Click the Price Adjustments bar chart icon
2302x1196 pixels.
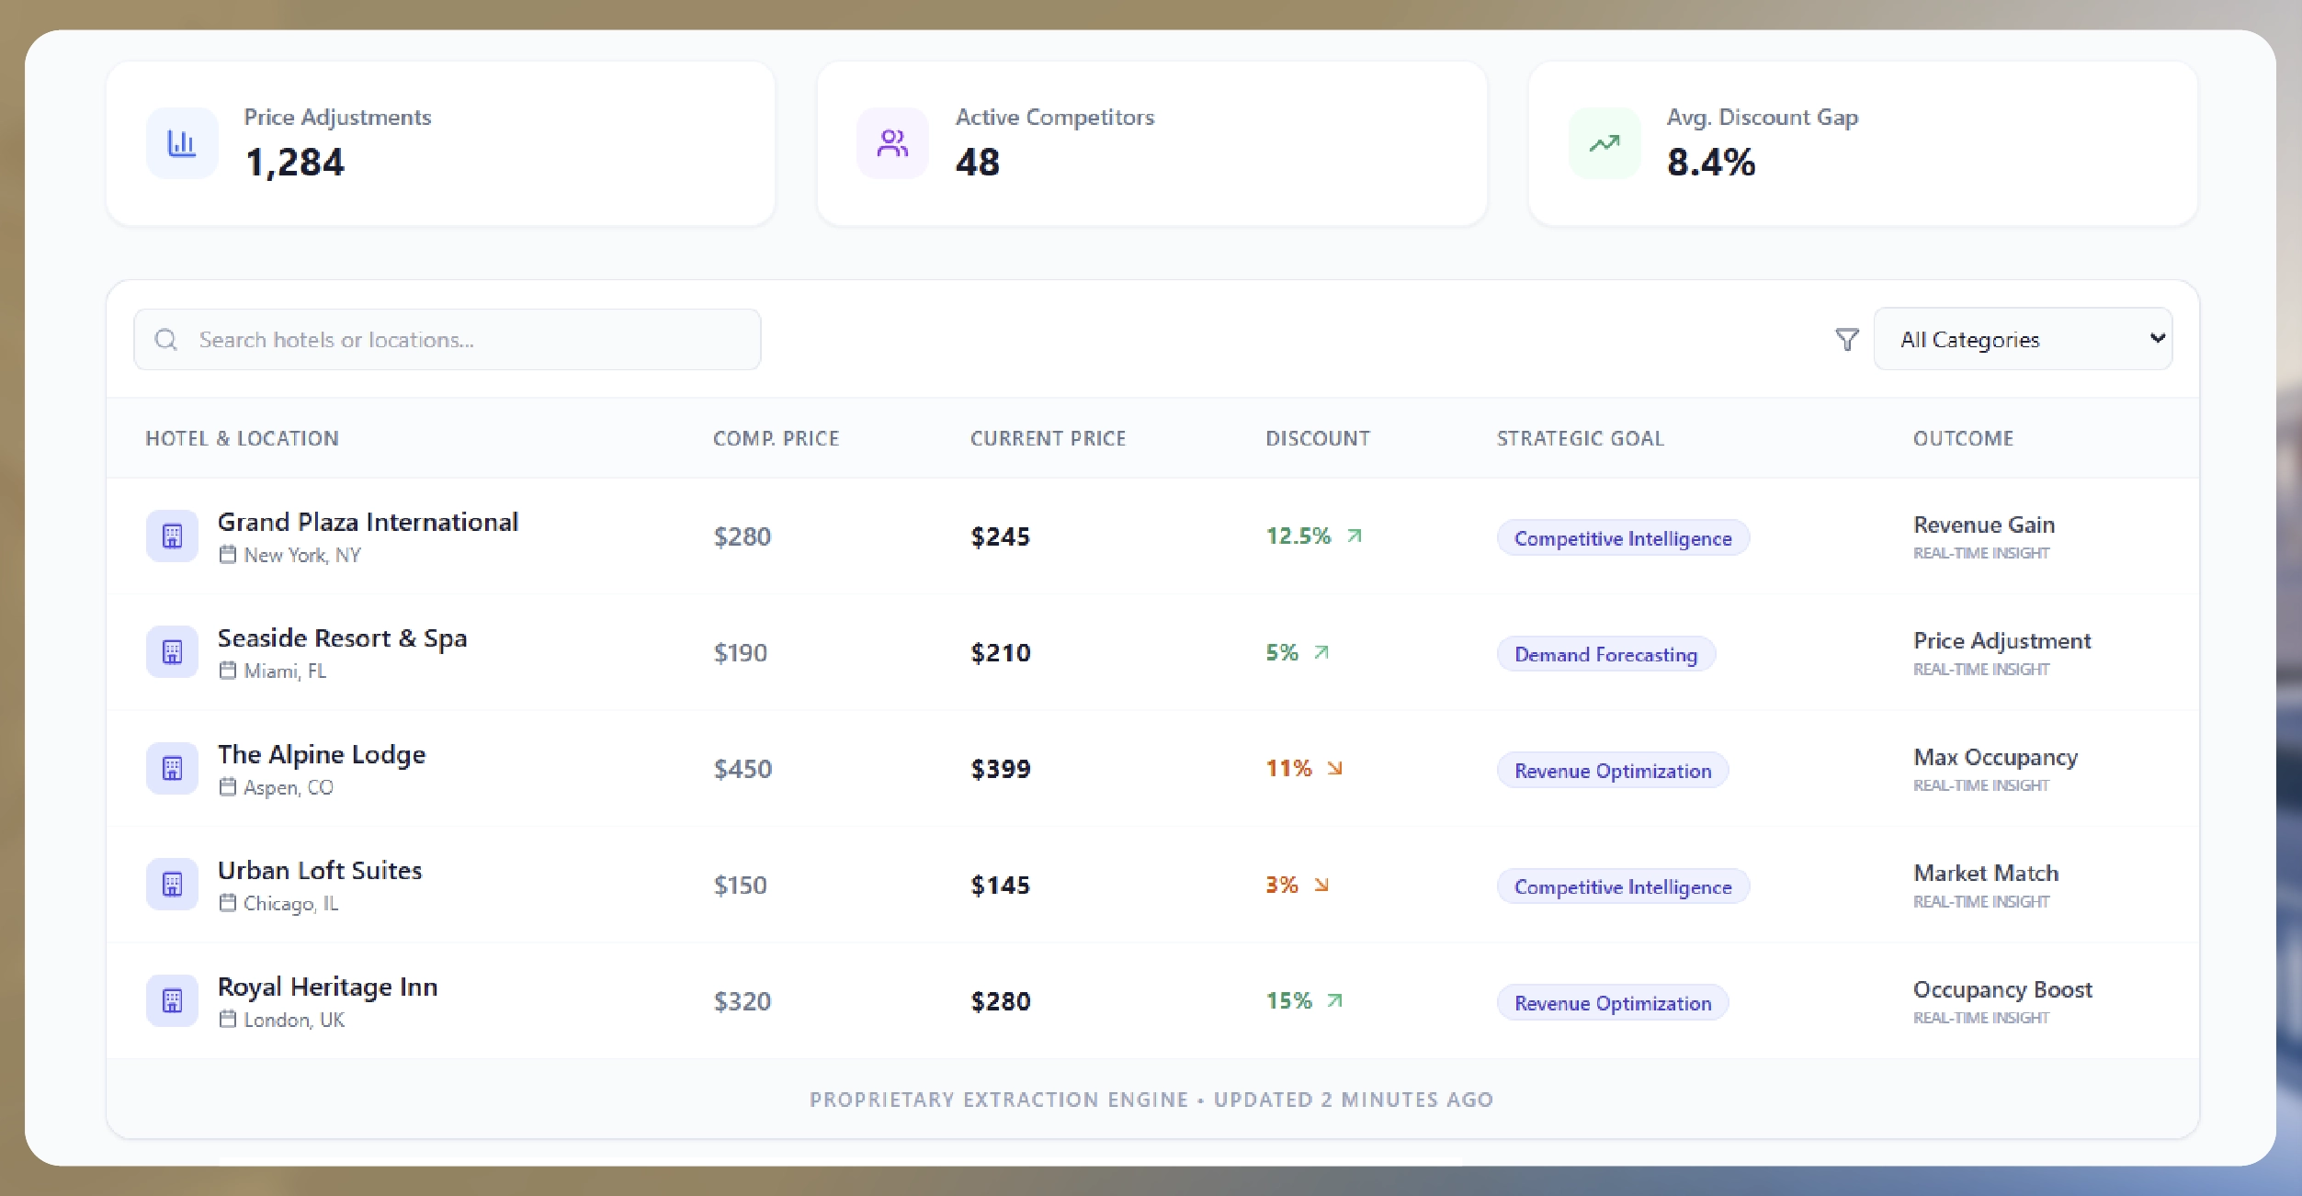pos(181,142)
